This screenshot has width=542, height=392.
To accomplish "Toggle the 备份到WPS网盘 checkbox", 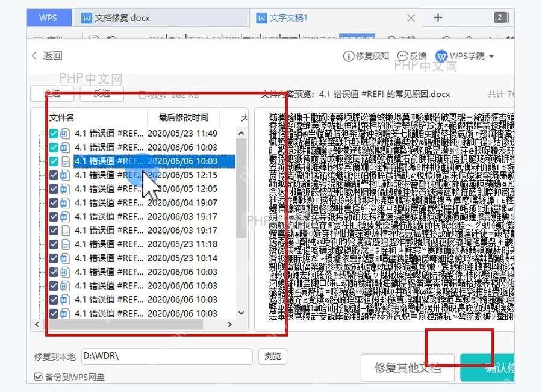I will point(39,376).
